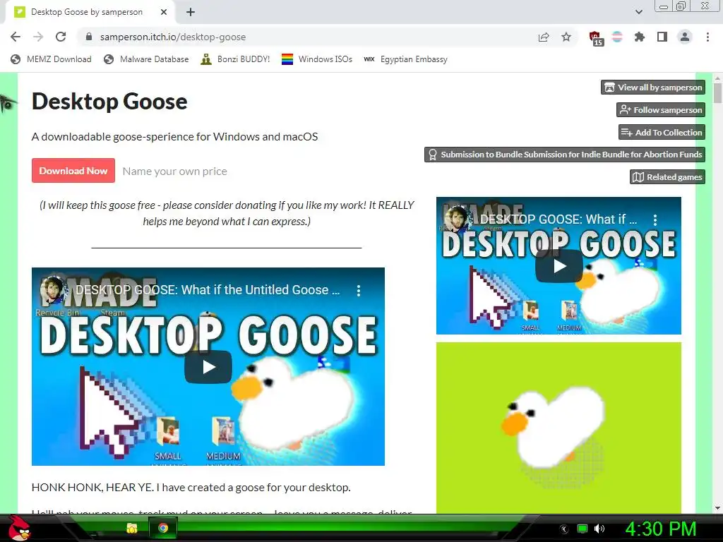Open the MEMZ Download bookmark
Image resolution: width=723 pixels, height=542 pixels.
click(x=51, y=59)
